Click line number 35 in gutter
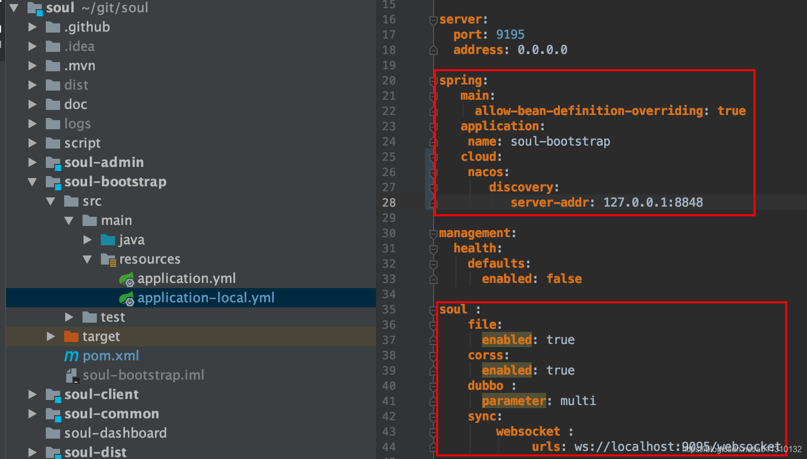The width and height of the screenshot is (807, 459). point(389,309)
